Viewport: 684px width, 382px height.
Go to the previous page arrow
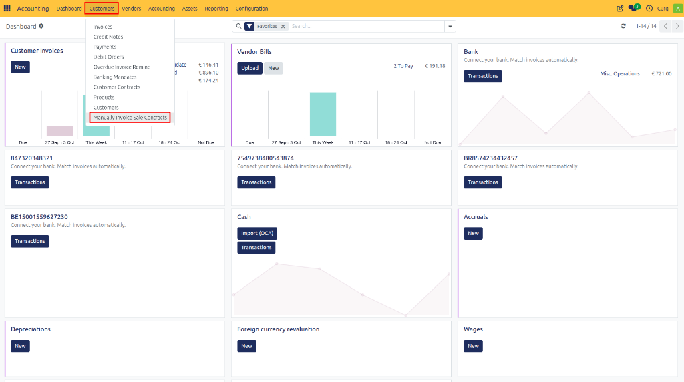click(x=665, y=26)
